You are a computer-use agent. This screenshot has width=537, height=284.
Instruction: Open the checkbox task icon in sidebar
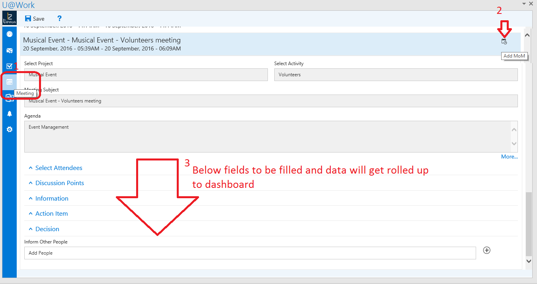(10, 66)
